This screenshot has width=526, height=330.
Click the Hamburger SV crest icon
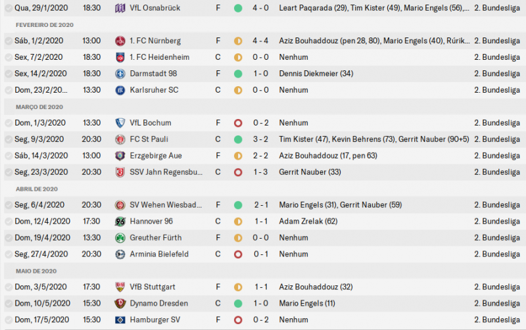(x=120, y=320)
